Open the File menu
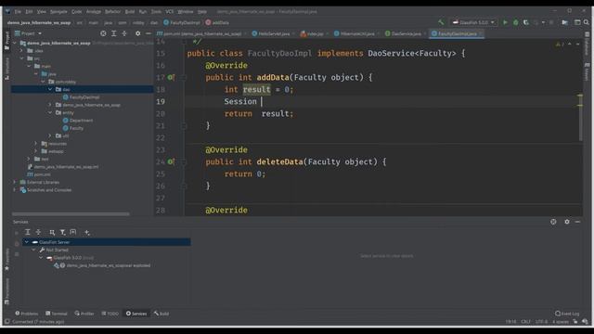The image size is (594, 334). [18, 12]
